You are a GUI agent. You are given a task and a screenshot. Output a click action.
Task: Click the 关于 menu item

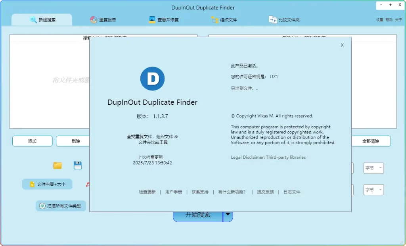pyautogui.click(x=398, y=20)
